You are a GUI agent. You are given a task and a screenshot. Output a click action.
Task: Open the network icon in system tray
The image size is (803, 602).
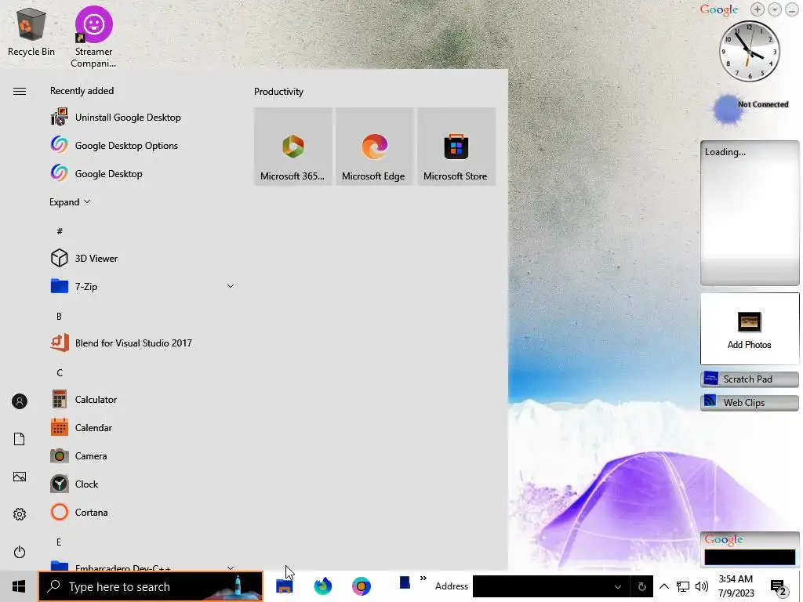[x=683, y=586]
